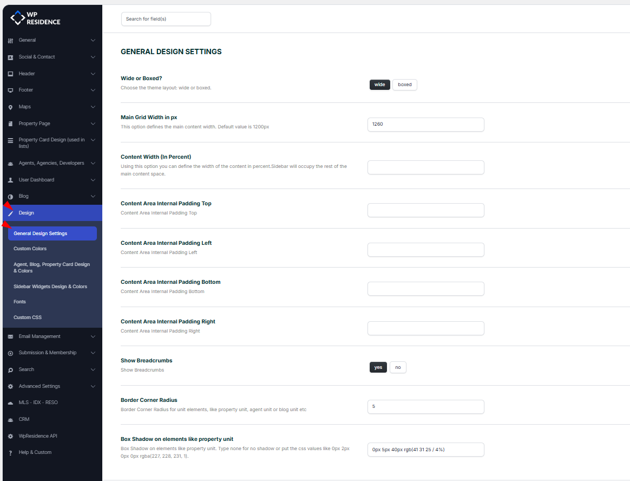The height and width of the screenshot is (481, 630).
Task: Click the Maps location pin icon
Action: tap(10, 107)
